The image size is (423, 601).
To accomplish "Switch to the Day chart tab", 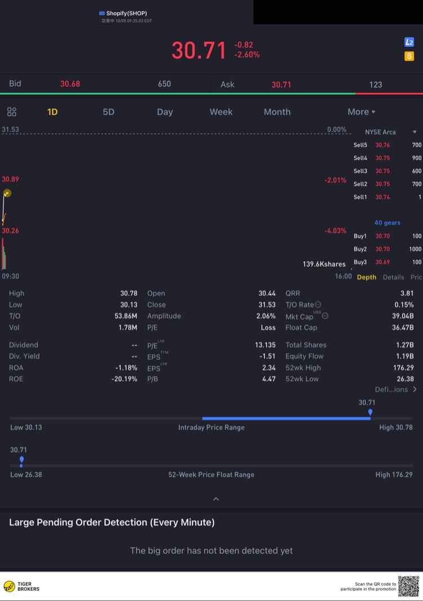I will tap(165, 112).
